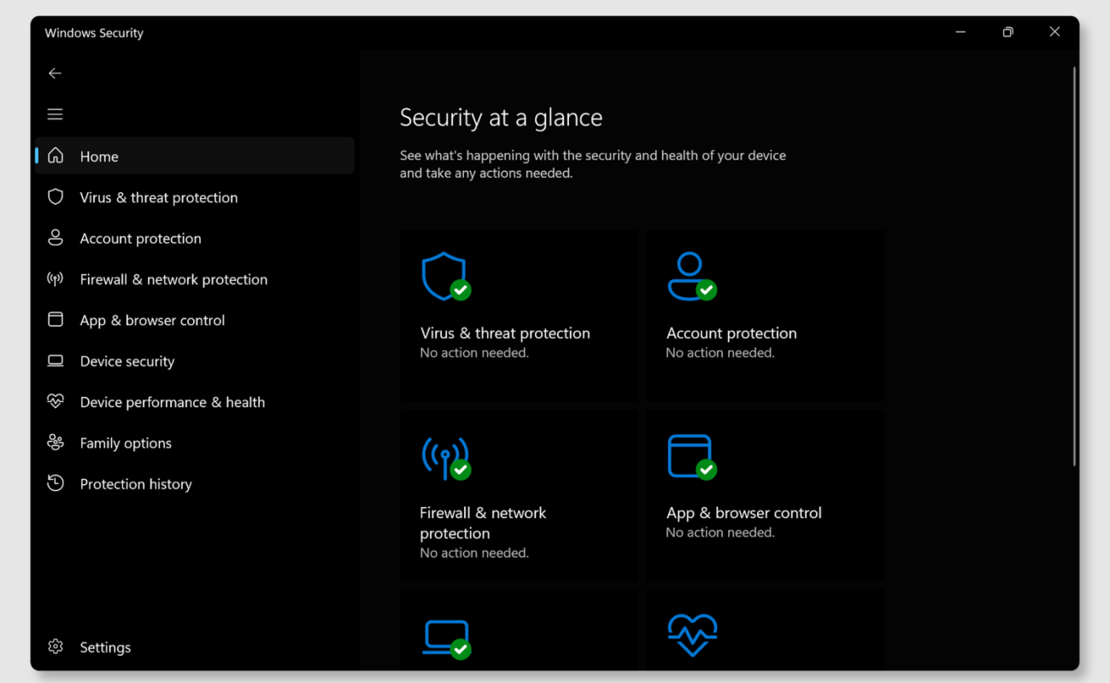1110x683 pixels.
Task: Click the gear icon beside Settings
Action: pyautogui.click(x=56, y=647)
